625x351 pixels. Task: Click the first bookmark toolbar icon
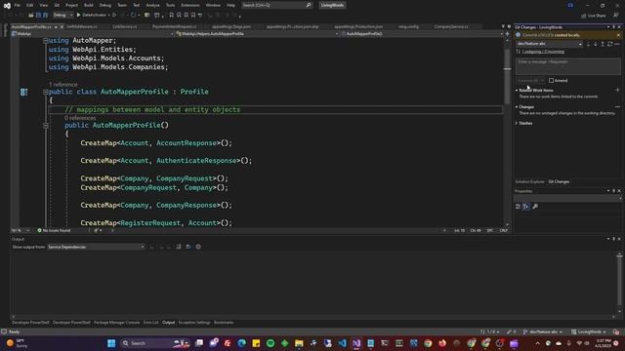pyautogui.click(x=172, y=16)
